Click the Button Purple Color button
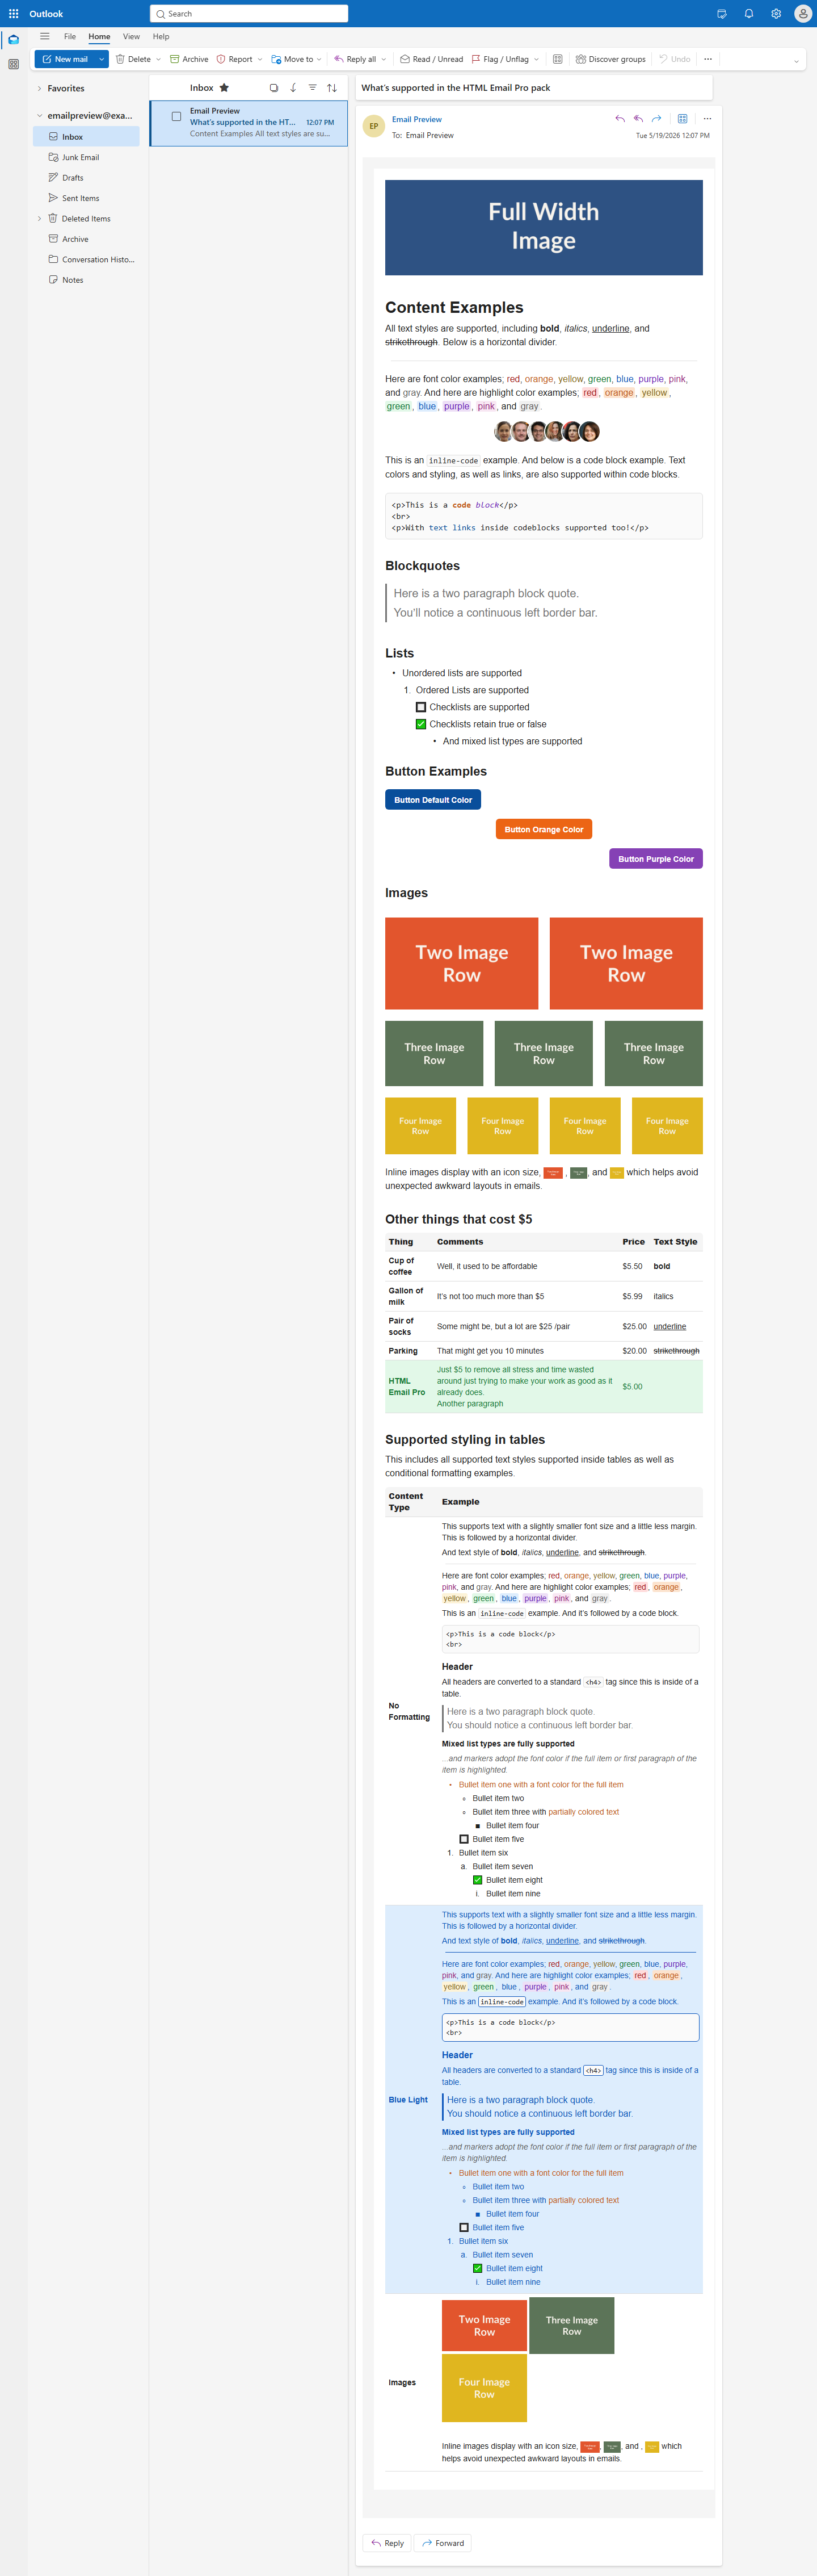The height and width of the screenshot is (2576, 817). coord(656,859)
